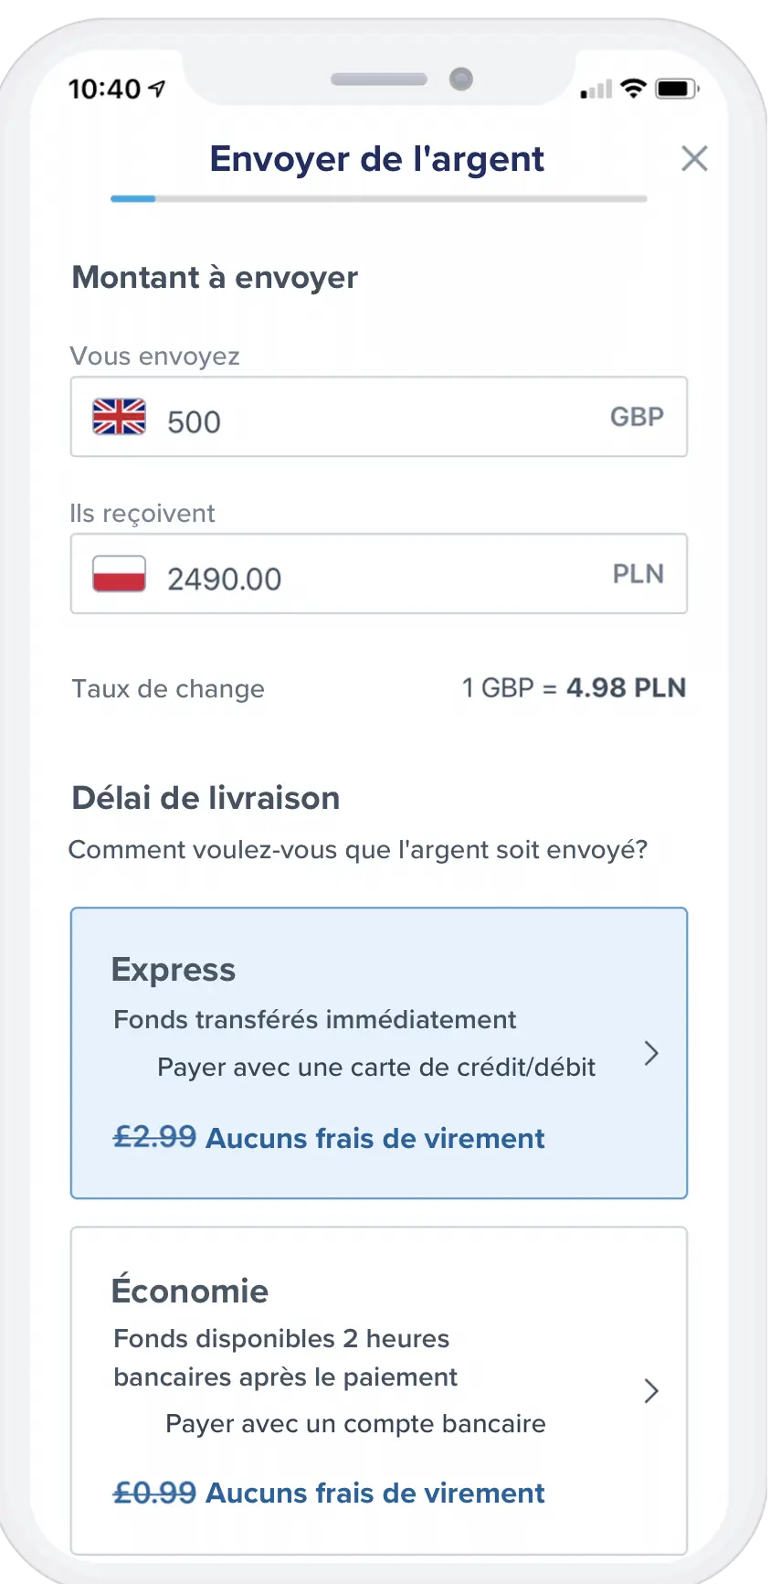Change the PLN receiving currency
The image size is (770, 1584).
(638, 574)
